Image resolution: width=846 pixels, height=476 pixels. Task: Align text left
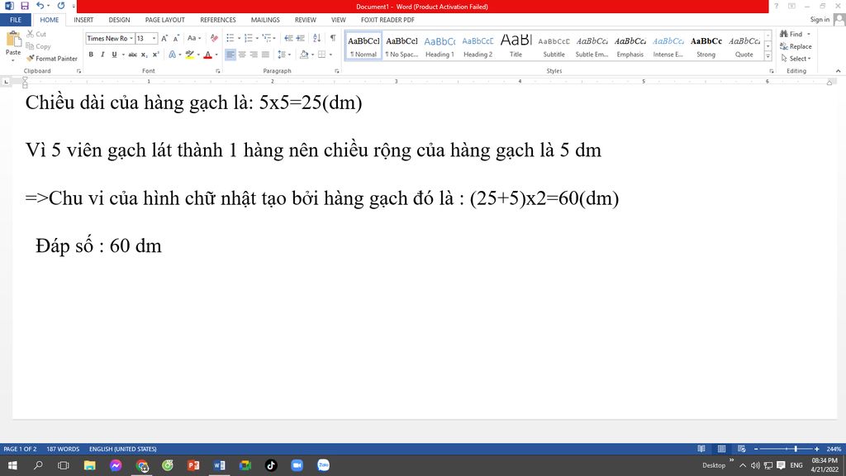231,55
